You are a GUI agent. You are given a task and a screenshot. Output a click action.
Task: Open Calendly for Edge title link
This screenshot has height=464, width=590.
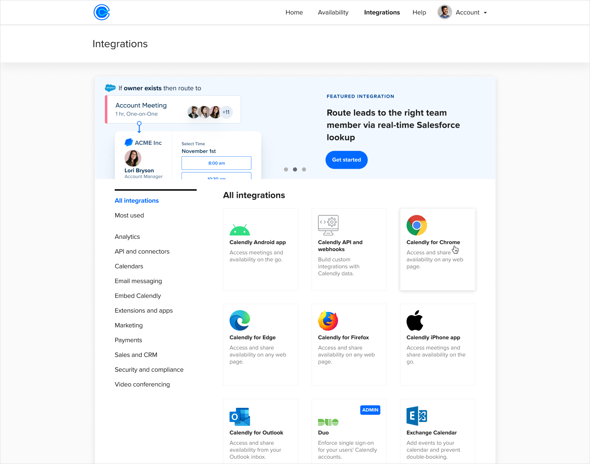(x=252, y=338)
